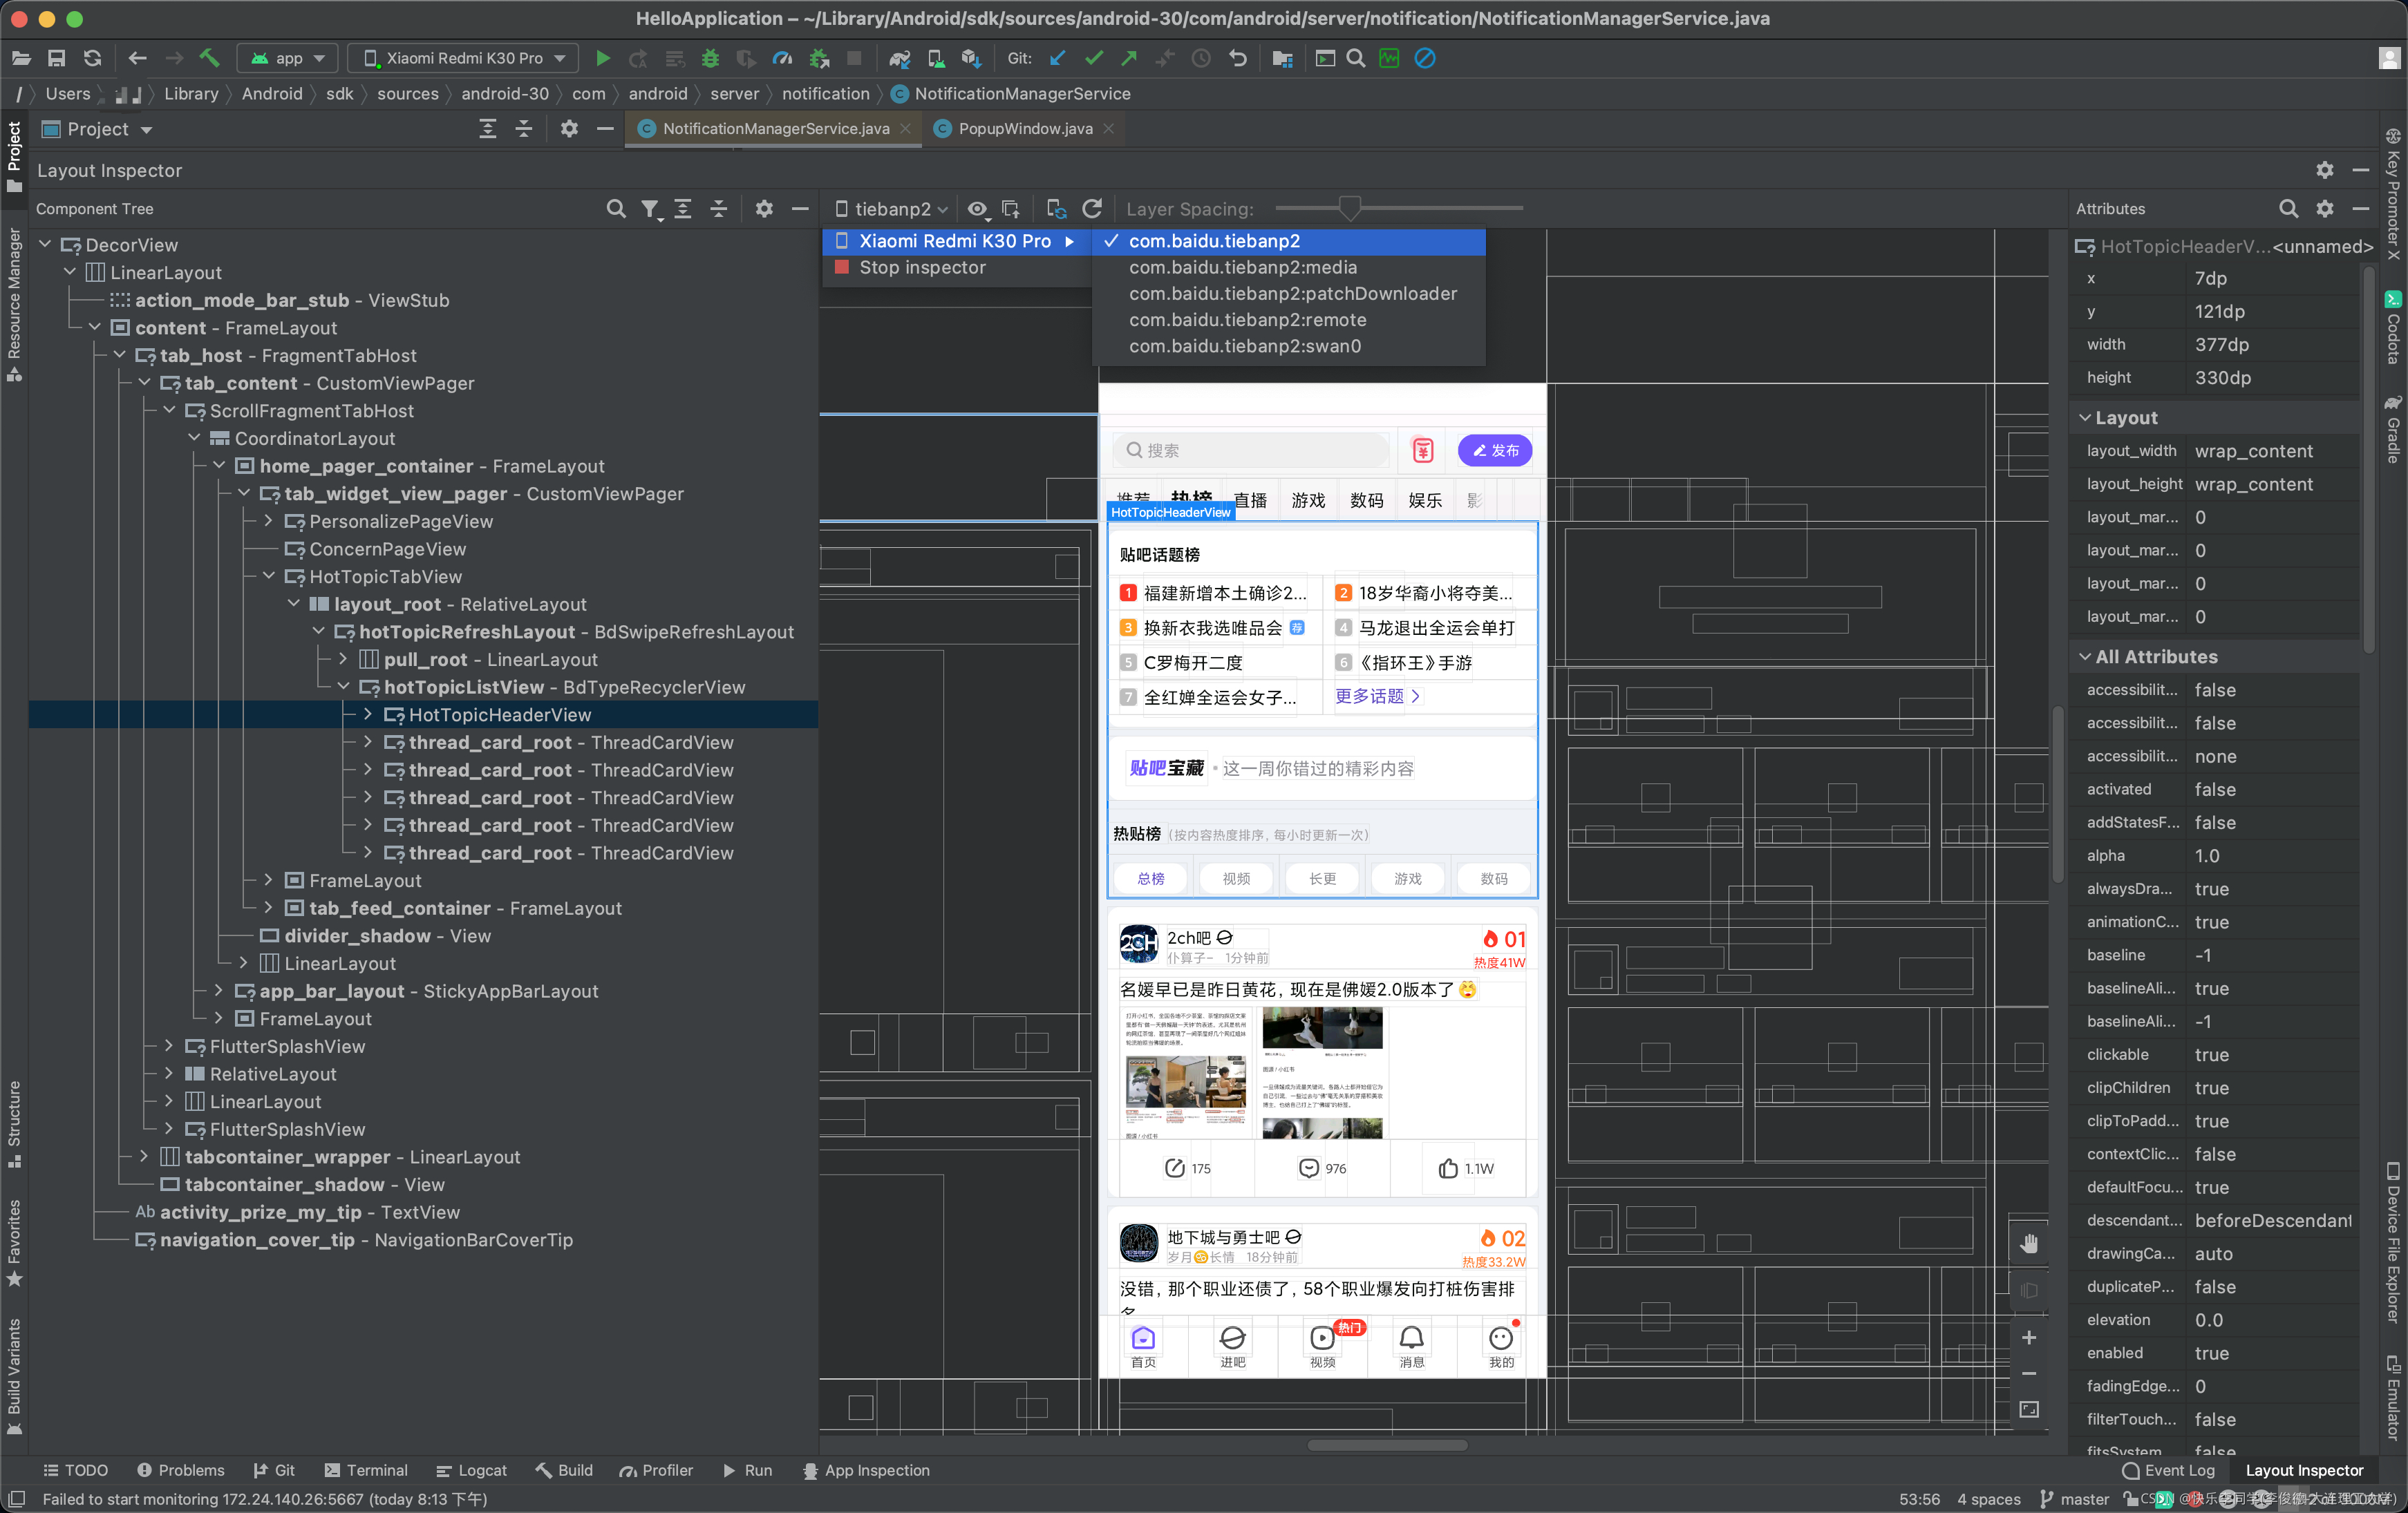
Task: Open Logcat tool window button
Action: point(471,1470)
